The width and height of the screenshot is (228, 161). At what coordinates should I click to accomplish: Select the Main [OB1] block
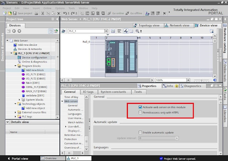point(32,83)
